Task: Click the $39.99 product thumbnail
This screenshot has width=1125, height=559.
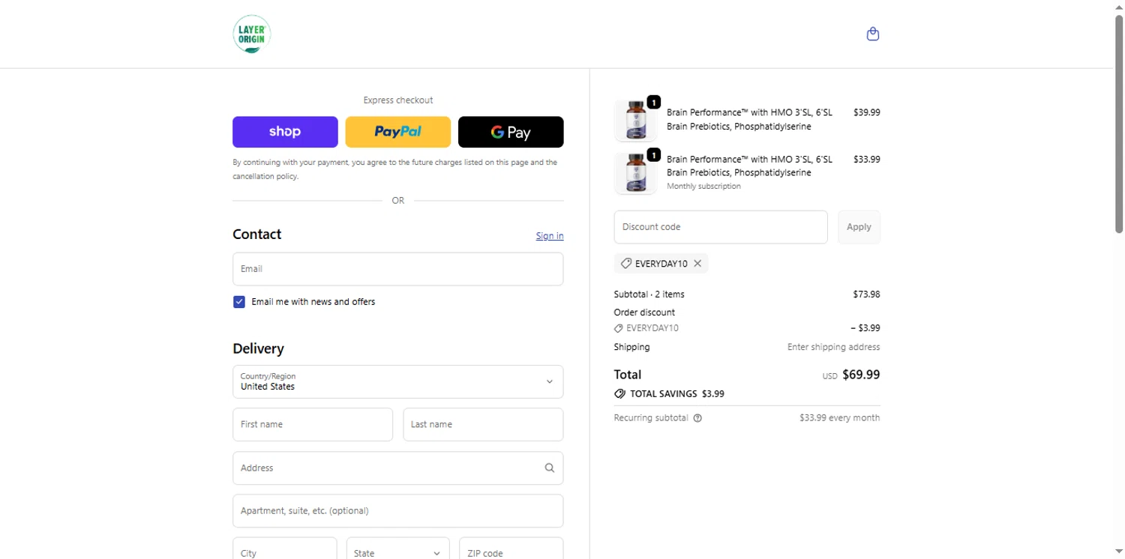Action: (635, 120)
